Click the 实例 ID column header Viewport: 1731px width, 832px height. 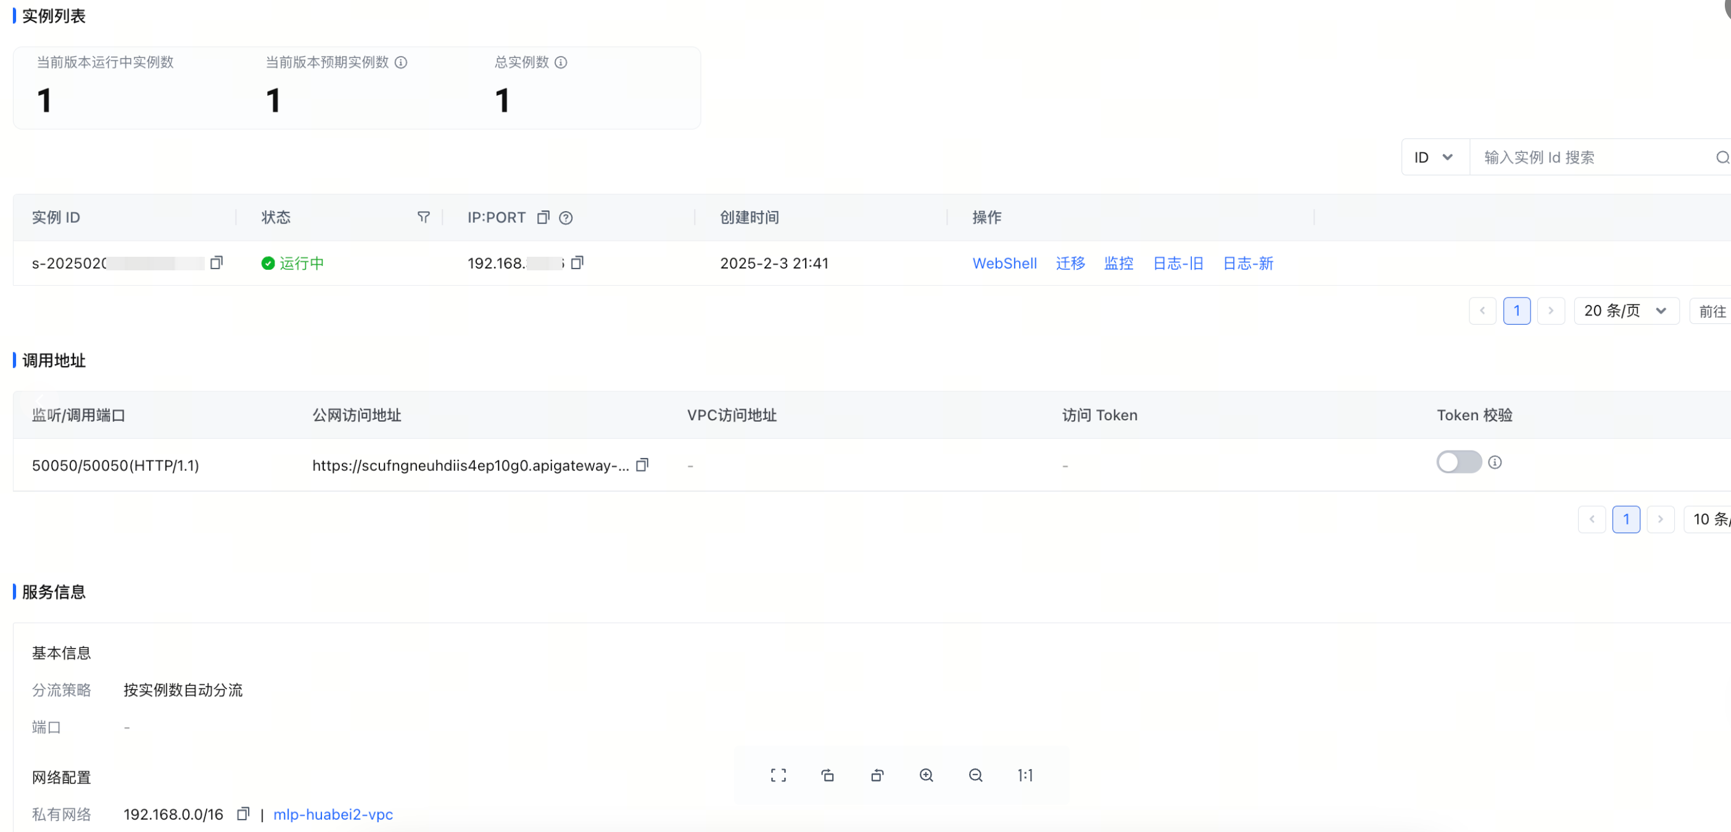click(x=56, y=218)
